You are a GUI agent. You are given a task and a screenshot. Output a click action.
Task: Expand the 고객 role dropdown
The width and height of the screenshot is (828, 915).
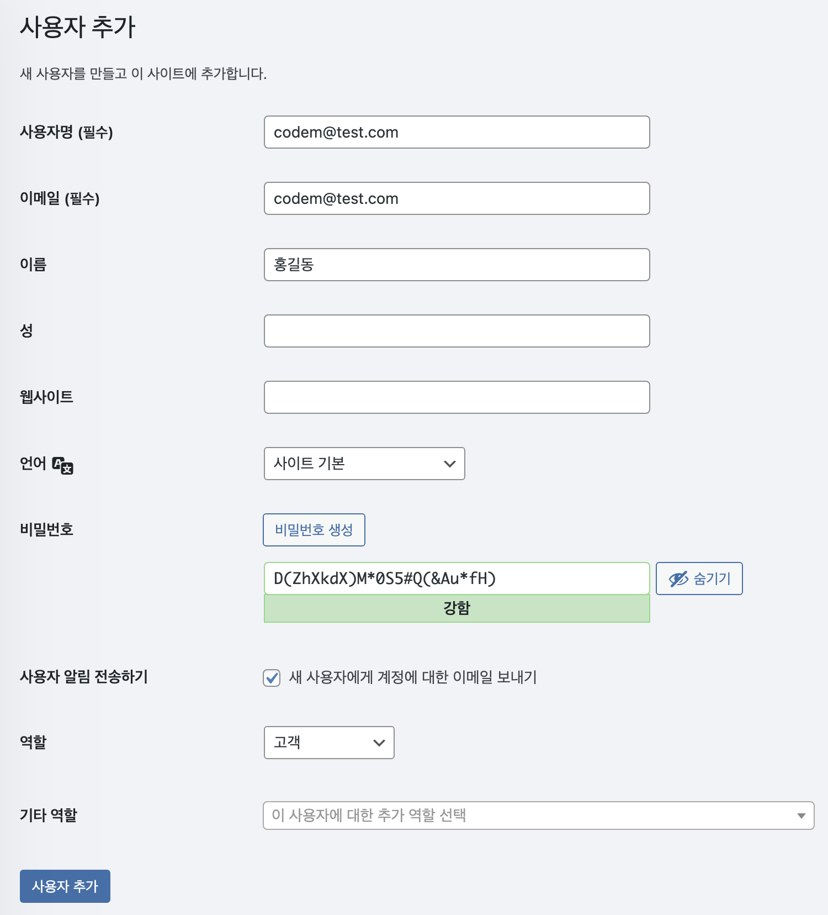pyautogui.click(x=329, y=743)
